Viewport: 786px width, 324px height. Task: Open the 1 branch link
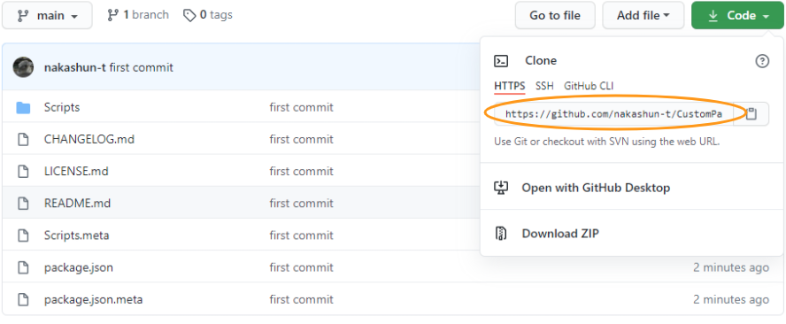[x=138, y=16]
